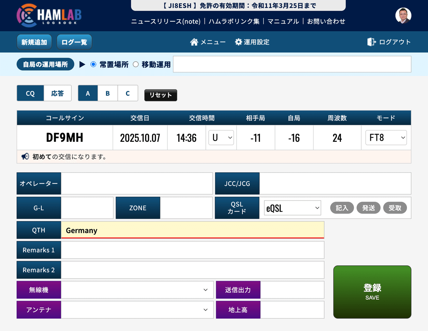This screenshot has width=428, height=331.
Task: Select the 常置場所 radio button
Action: (x=93, y=64)
